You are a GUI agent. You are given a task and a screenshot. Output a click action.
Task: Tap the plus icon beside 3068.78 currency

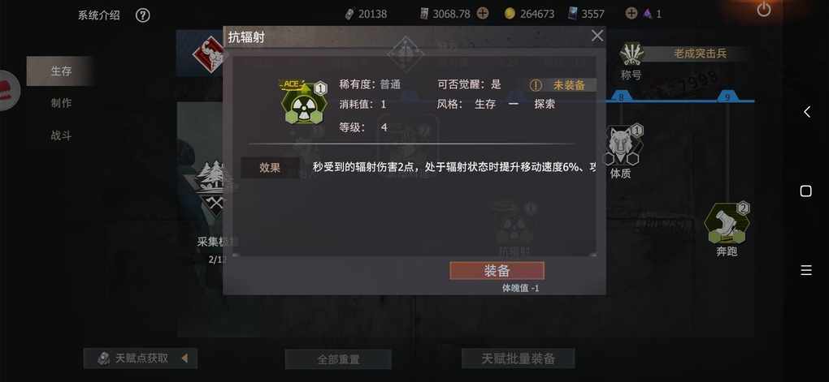(x=483, y=14)
